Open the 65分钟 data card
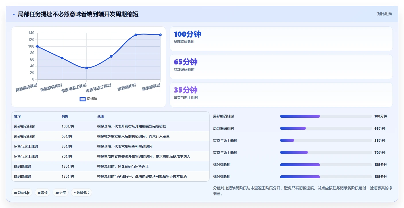Image resolution: width=404 pixels, height=208 pixels. [281, 67]
